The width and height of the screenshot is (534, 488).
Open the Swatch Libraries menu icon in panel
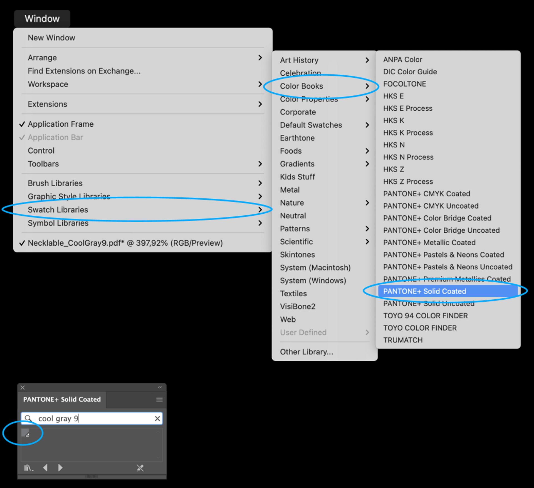click(28, 468)
